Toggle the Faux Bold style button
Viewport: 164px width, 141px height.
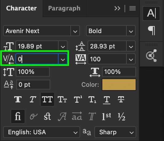click(x=18, y=99)
